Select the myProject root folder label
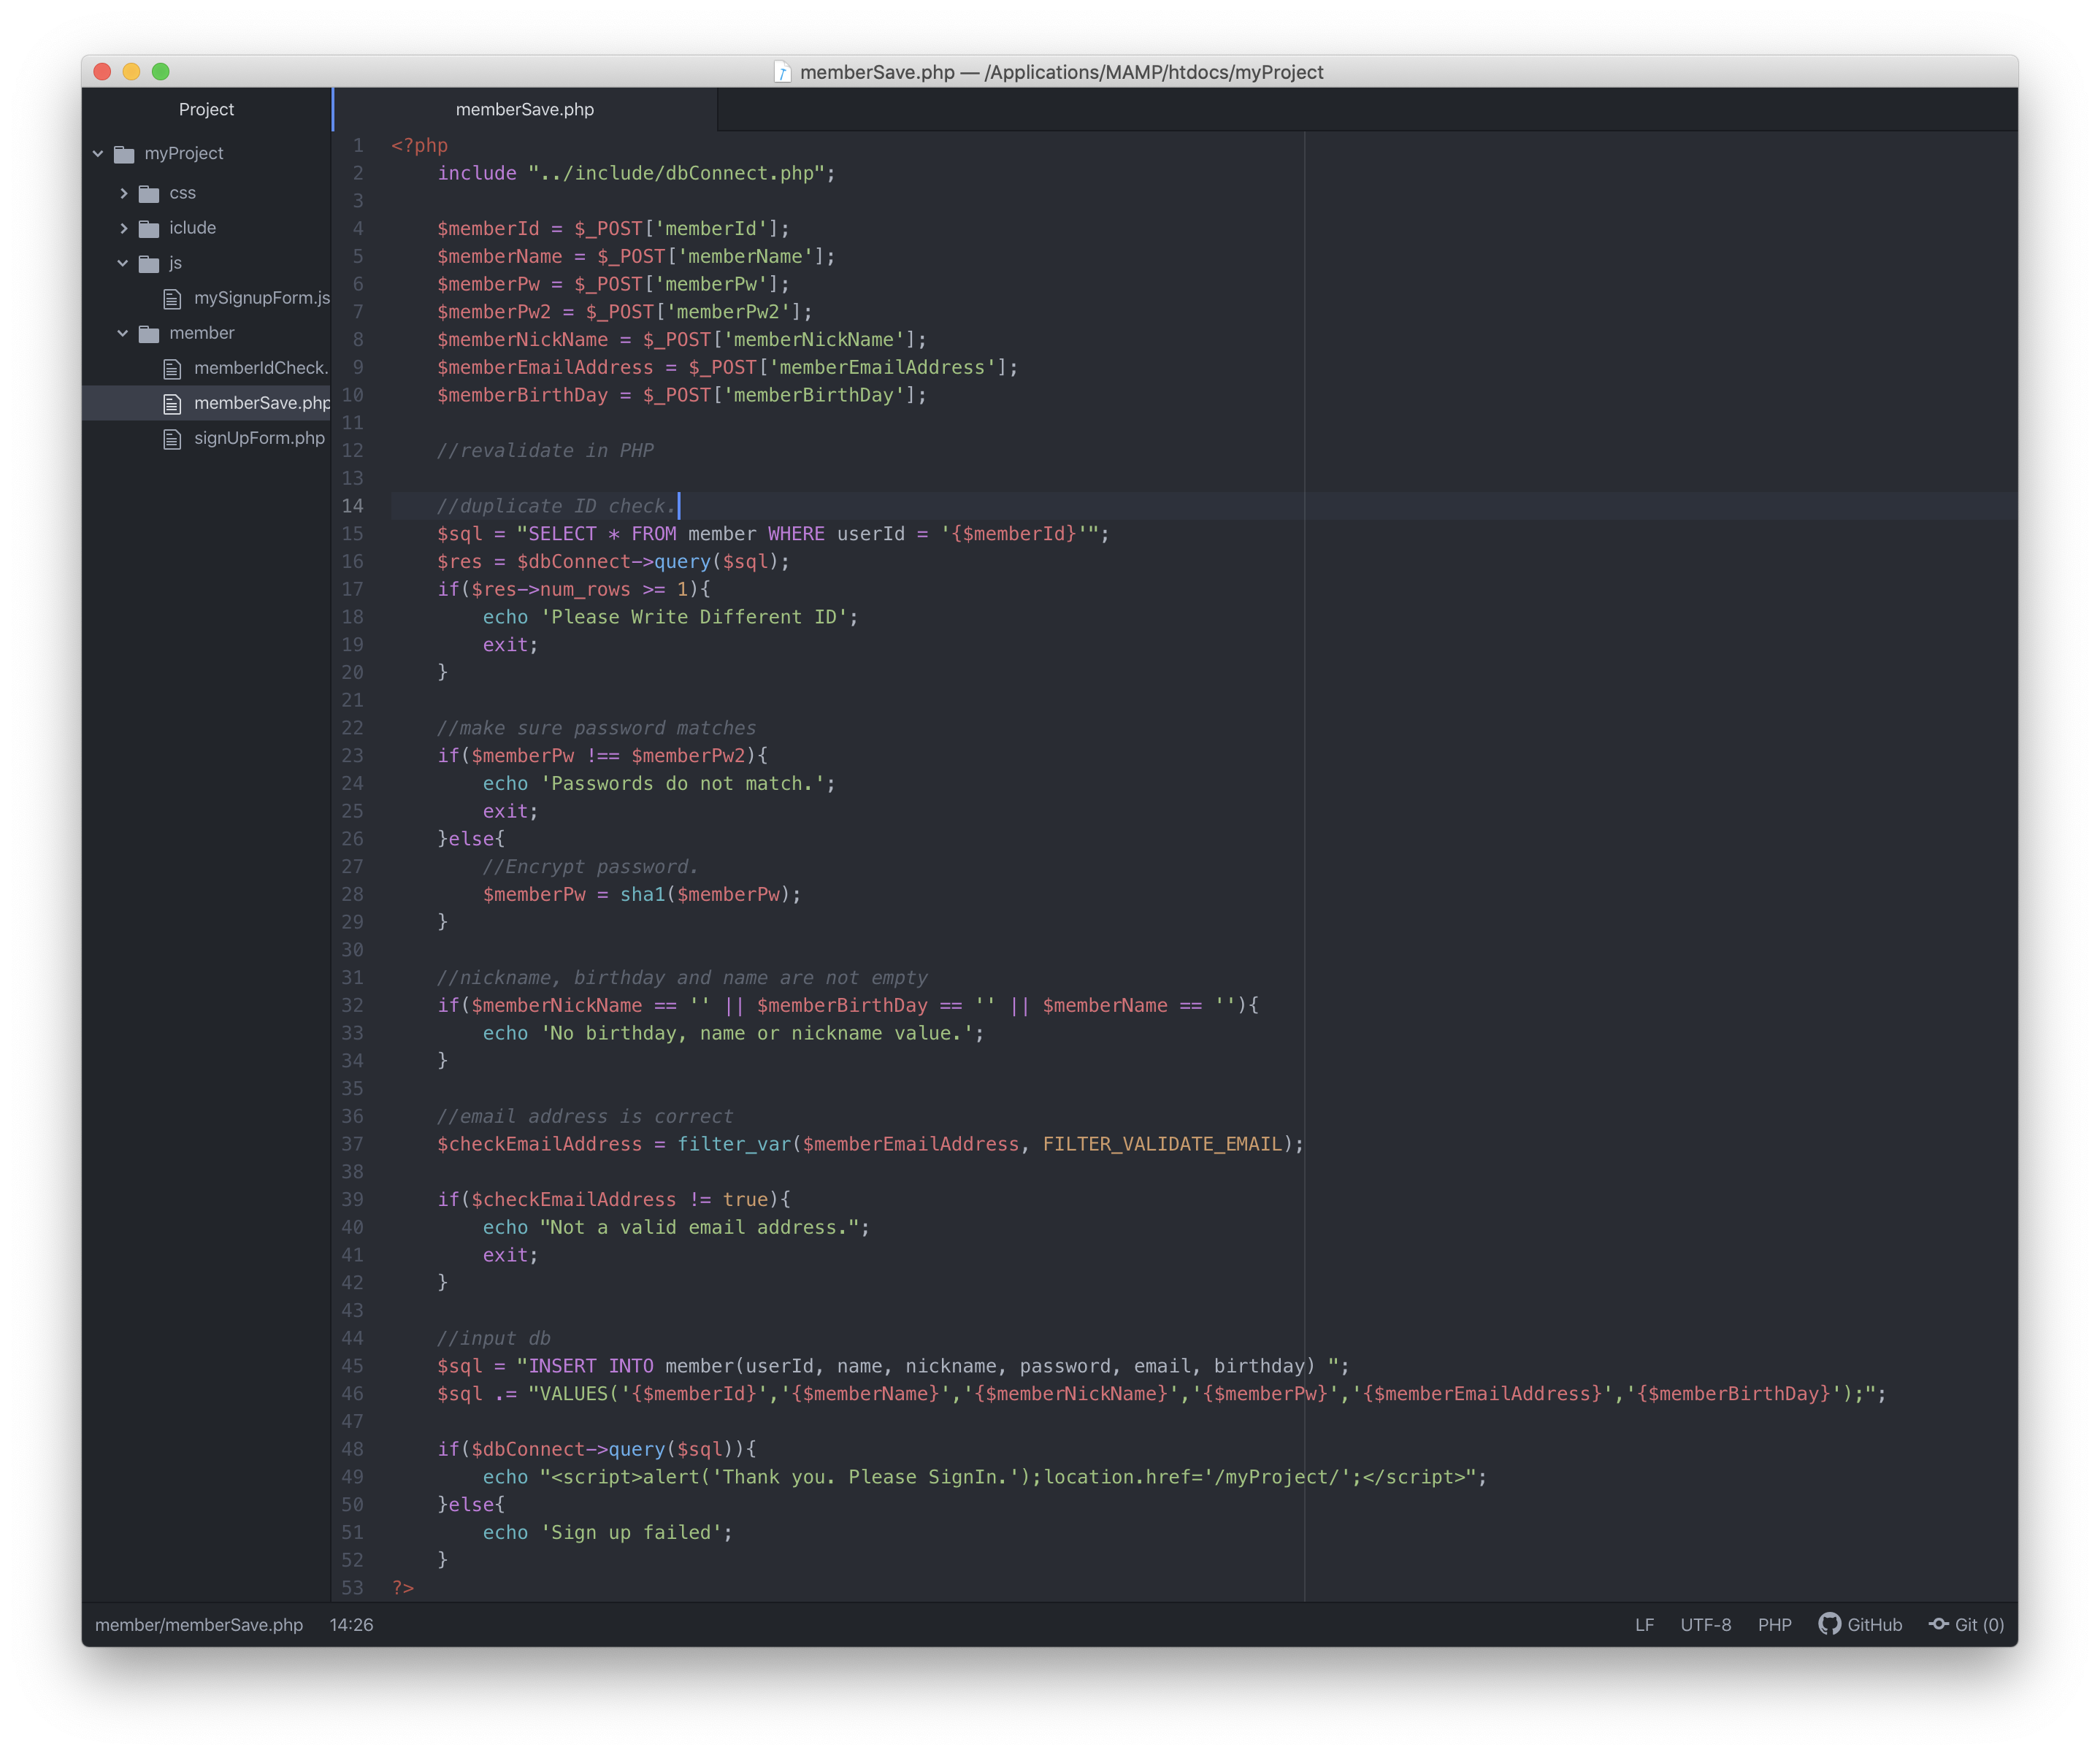 (x=184, y=153)
